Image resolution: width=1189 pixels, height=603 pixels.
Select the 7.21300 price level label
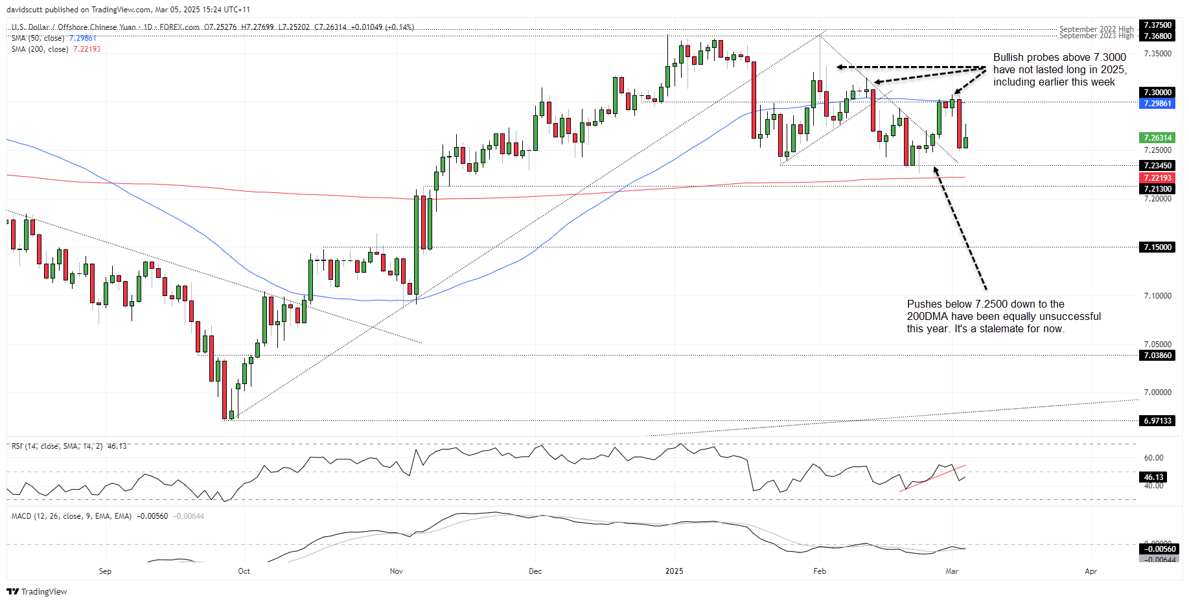1157,189
